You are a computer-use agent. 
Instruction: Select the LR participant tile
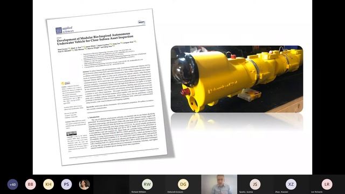click(x=327, y=184)
